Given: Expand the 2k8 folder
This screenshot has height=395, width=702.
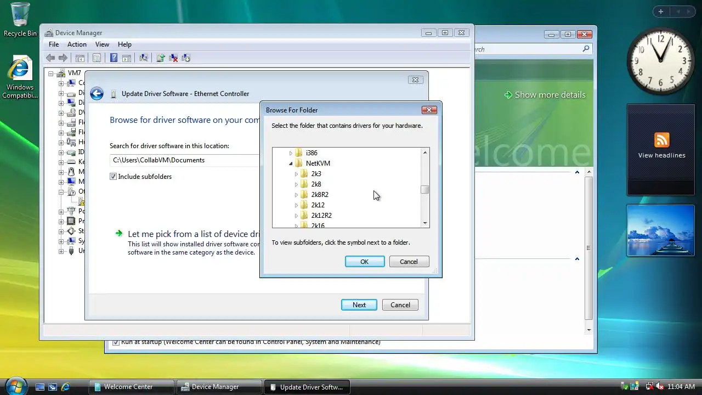Looking at the screenshot, I should pos(296,184).
